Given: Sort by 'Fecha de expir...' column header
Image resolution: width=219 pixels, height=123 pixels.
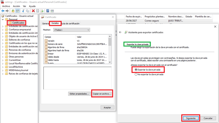Looking at the screenshot, I should point(134,16).
